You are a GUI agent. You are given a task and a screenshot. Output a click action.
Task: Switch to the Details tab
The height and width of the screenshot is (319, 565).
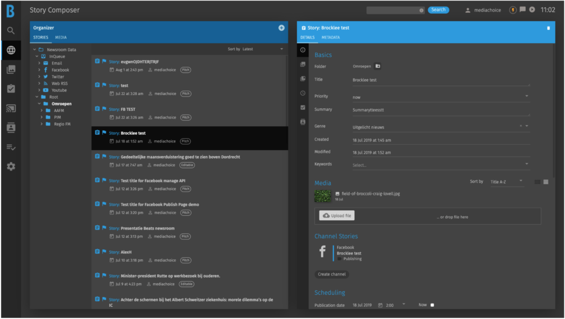(307, 38)
